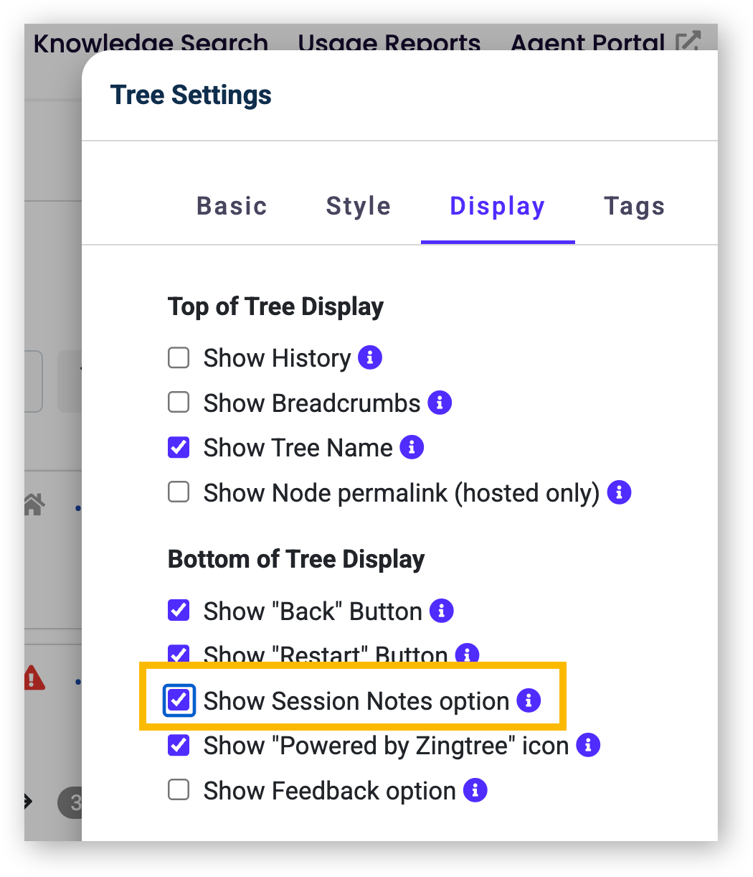Click info icon next to Show Feedback option

coord(475,790)
